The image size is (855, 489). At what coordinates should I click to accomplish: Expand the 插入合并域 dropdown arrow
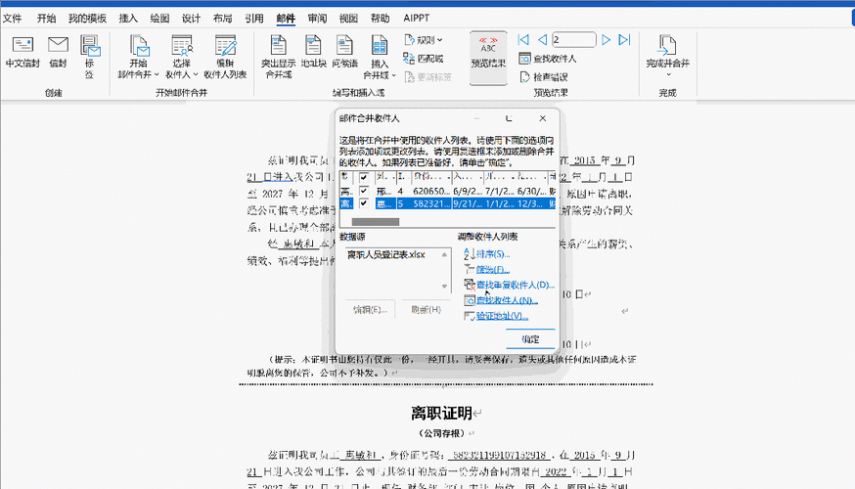pyautogui.click(x=393, y=74)
